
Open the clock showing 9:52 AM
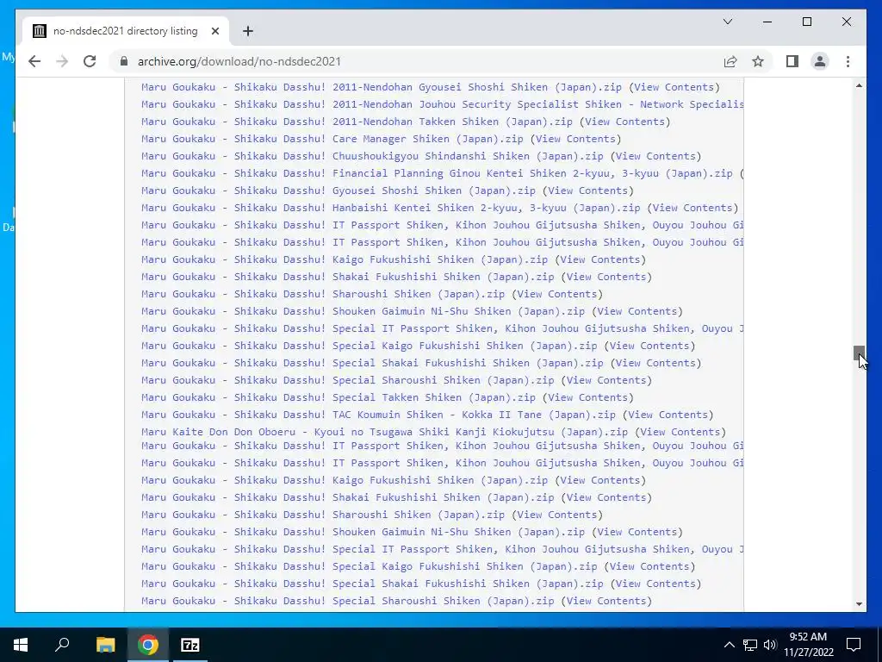(x=808, y=645)
